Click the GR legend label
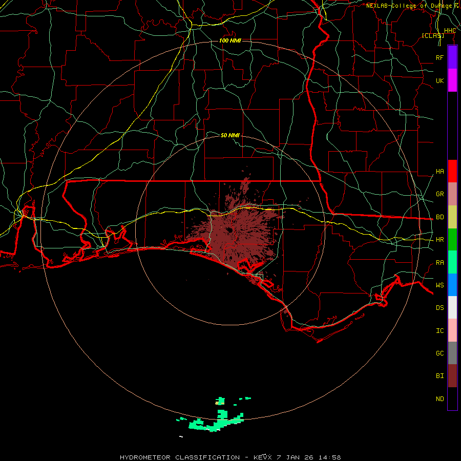Viewport: 461px width, 461px height. click(x=439, y=194)
